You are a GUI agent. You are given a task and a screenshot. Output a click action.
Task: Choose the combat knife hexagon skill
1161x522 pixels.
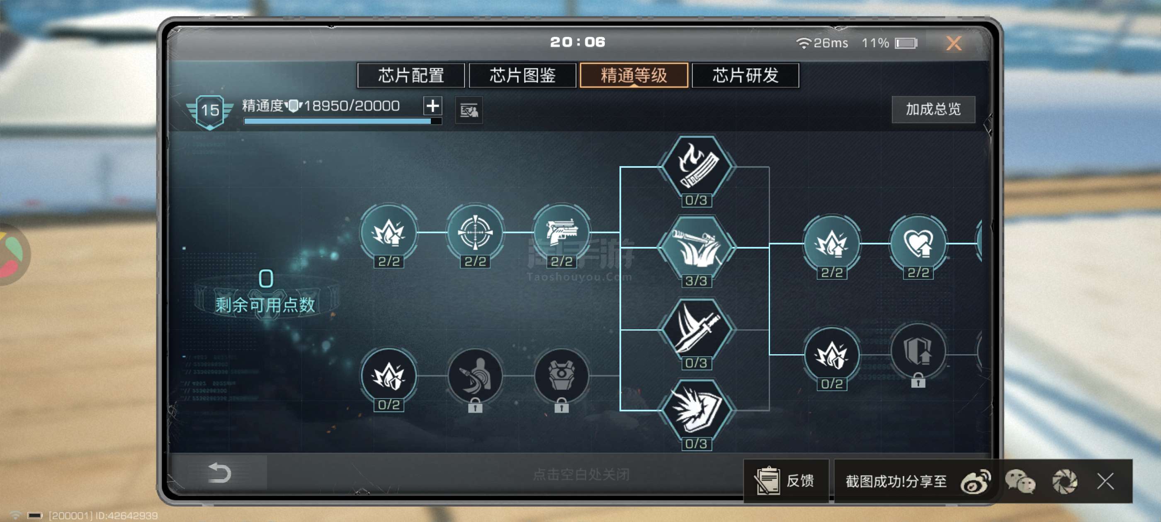[x=696, y=330]
